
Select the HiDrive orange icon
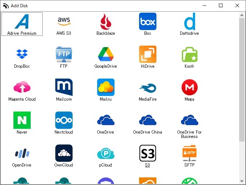point(148,54)
